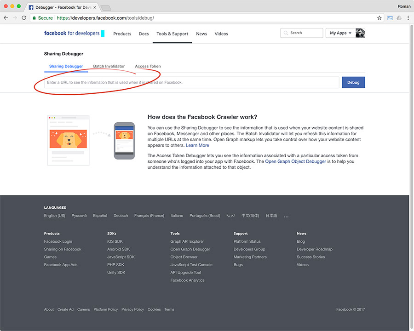
Task: Open iOS SDK footer link
Action: point(115,241)
